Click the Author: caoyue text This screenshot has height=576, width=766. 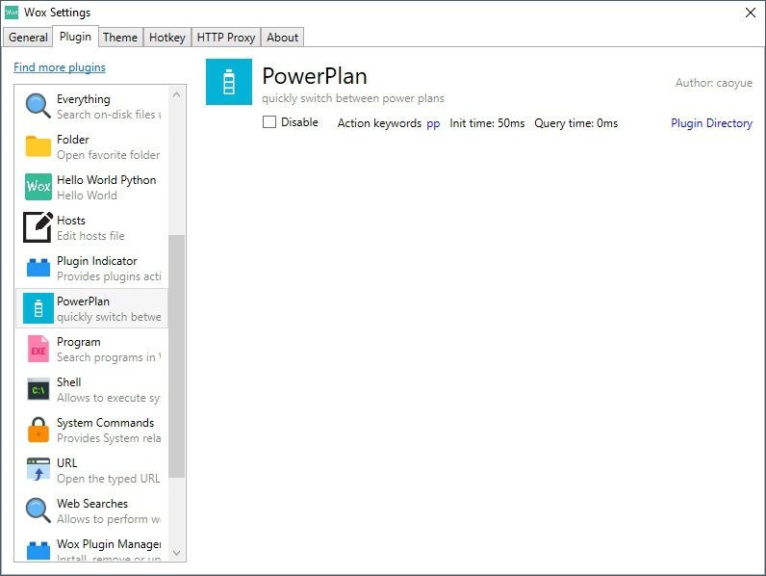[x=714, y=83]
